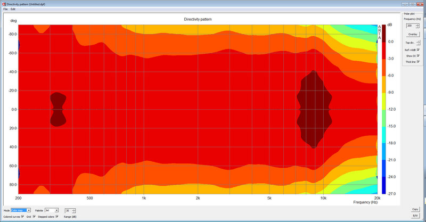
Task: Uncheck the Thick line option
Action: tap(419, 62)
